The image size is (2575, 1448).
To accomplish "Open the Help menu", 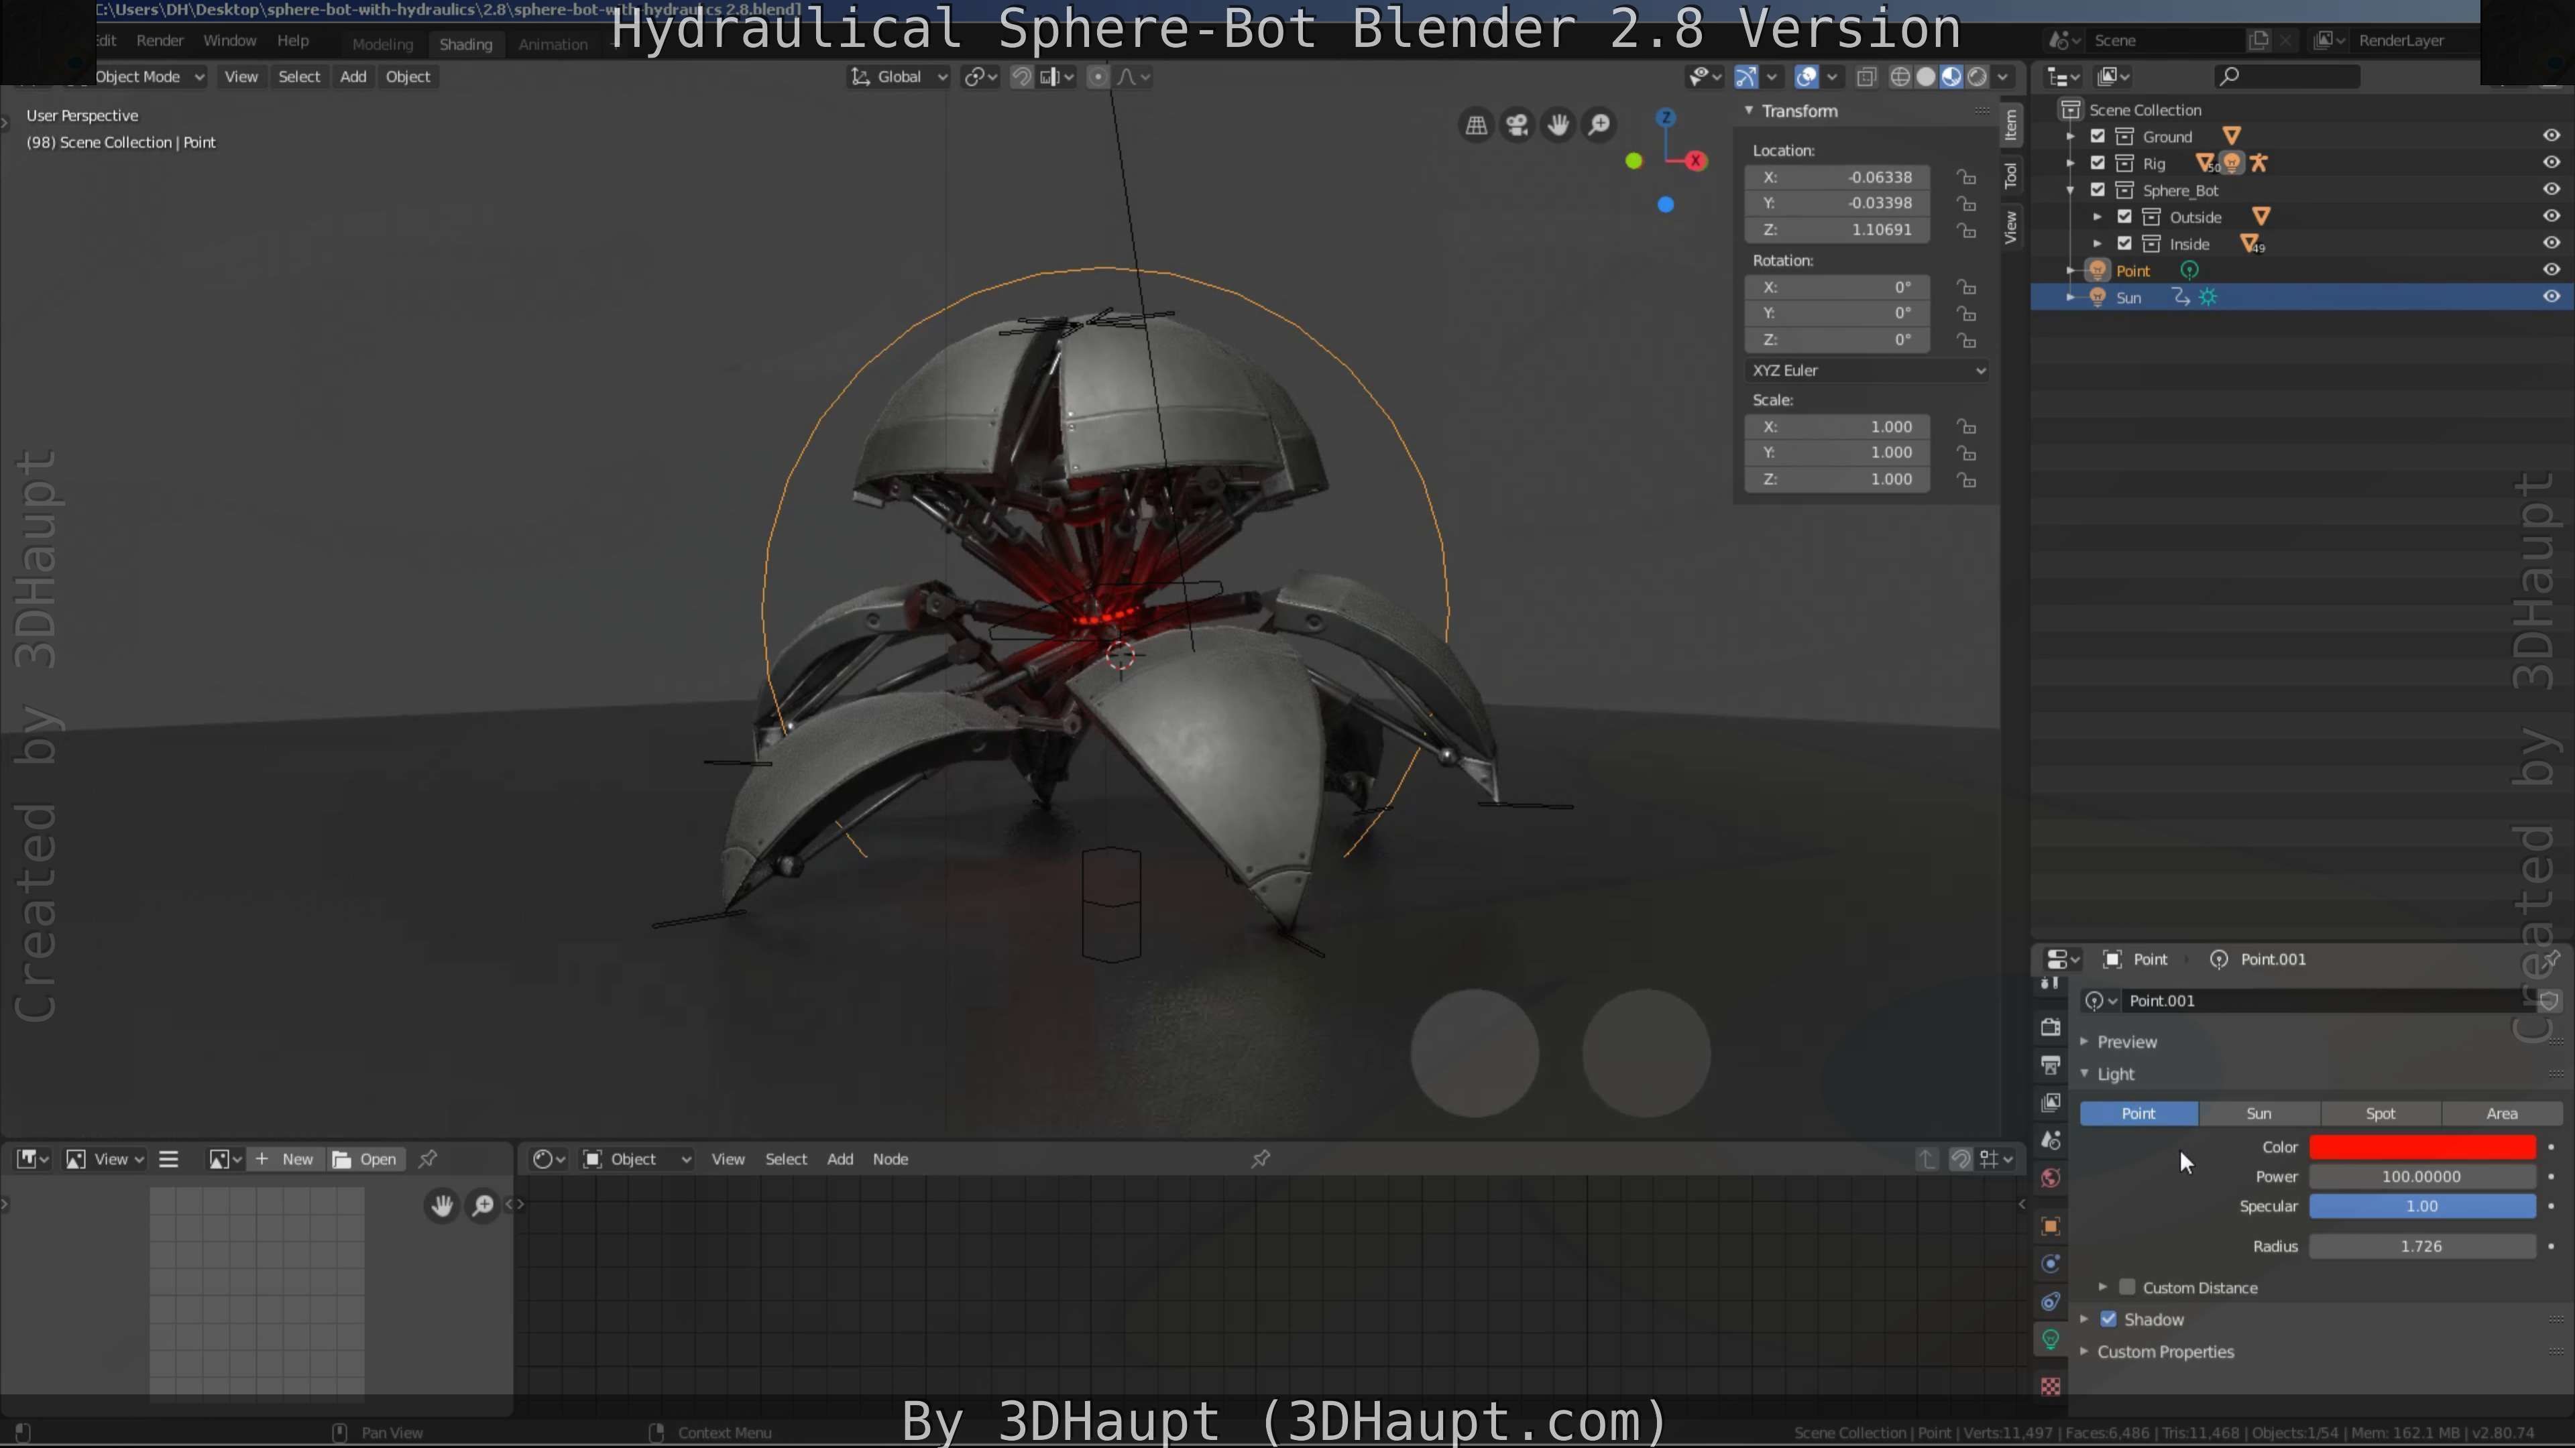I will tap(293, 41).
